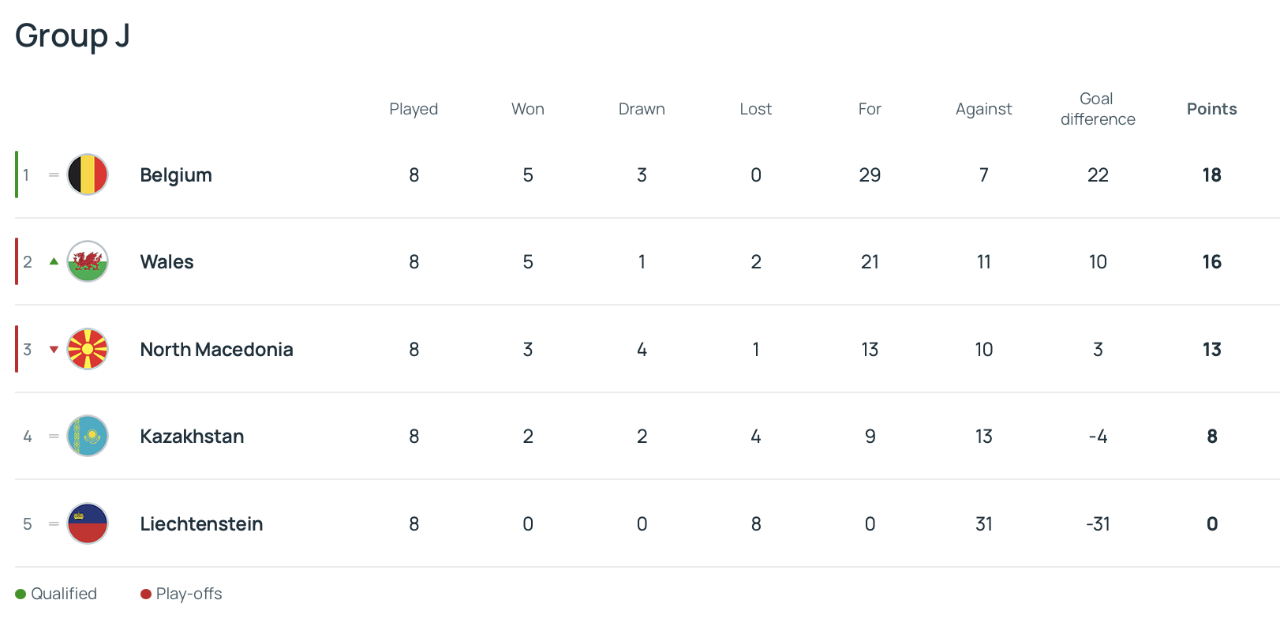Click the Against column header
1280x630 pixels.
click(x=983, y=109)
